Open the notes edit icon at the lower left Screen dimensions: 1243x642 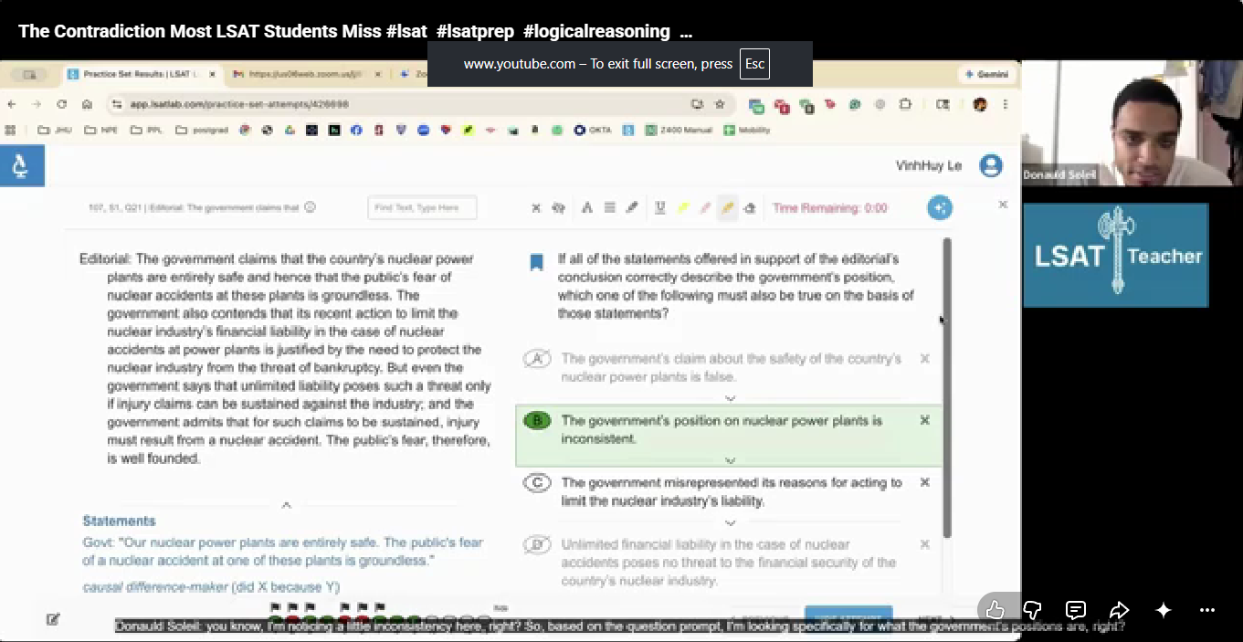click(x=54, y=619)
